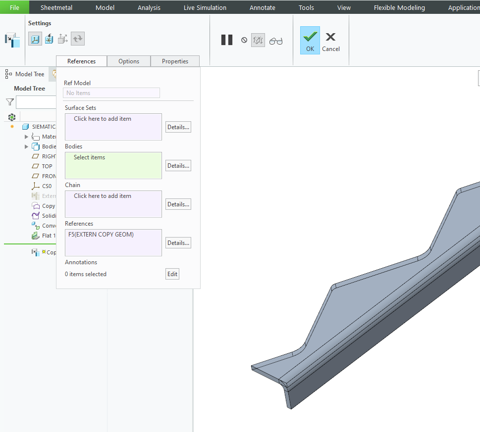Expand the Materials node in the Model Tree
Screen dimensions: 480x432
26,137
